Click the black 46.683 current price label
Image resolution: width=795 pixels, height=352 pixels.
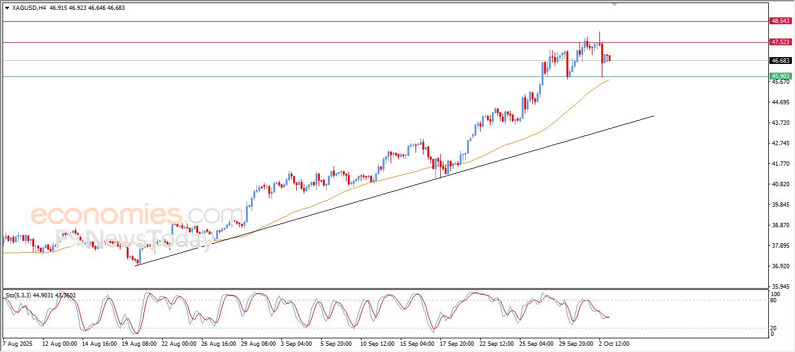point(780,61)
